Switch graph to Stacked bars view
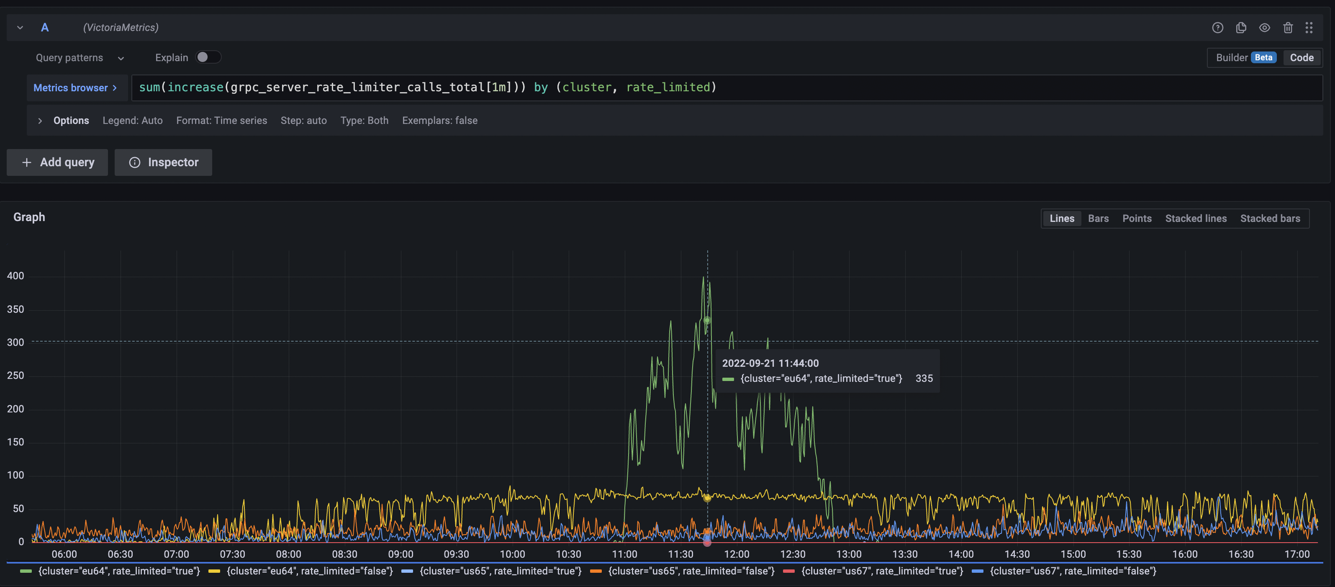Viewport: 1335px width, 587px height. [x=1270, y=218]
